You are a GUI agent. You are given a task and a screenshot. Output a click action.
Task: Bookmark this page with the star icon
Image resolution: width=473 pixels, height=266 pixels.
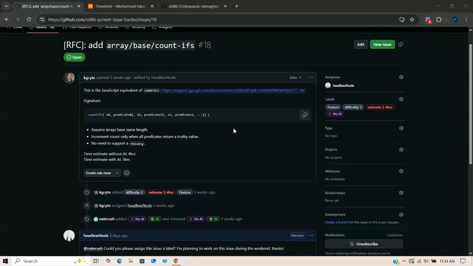coord(412,20)
